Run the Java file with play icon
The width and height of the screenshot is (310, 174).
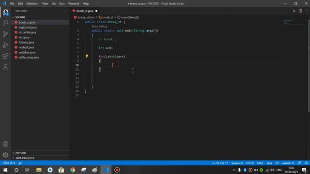[x=294, y=11]
